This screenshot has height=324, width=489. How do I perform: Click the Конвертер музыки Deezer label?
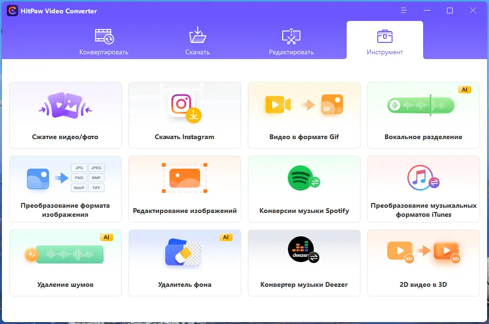click(304, 284)
